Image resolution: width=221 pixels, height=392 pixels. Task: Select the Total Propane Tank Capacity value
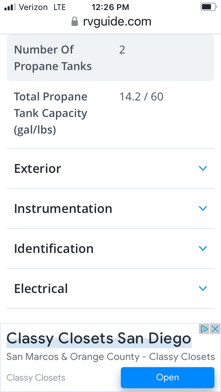pyautogui.click(x=142, y=97)
